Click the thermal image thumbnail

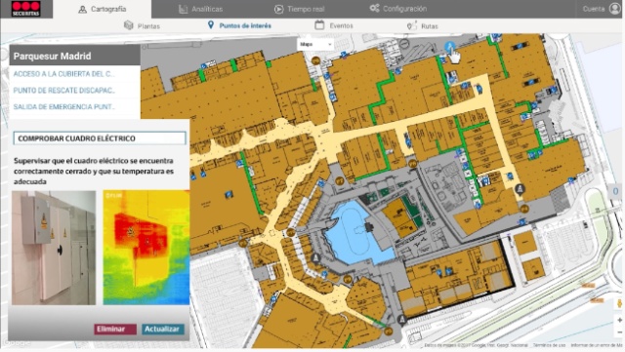tap(146, 248)
